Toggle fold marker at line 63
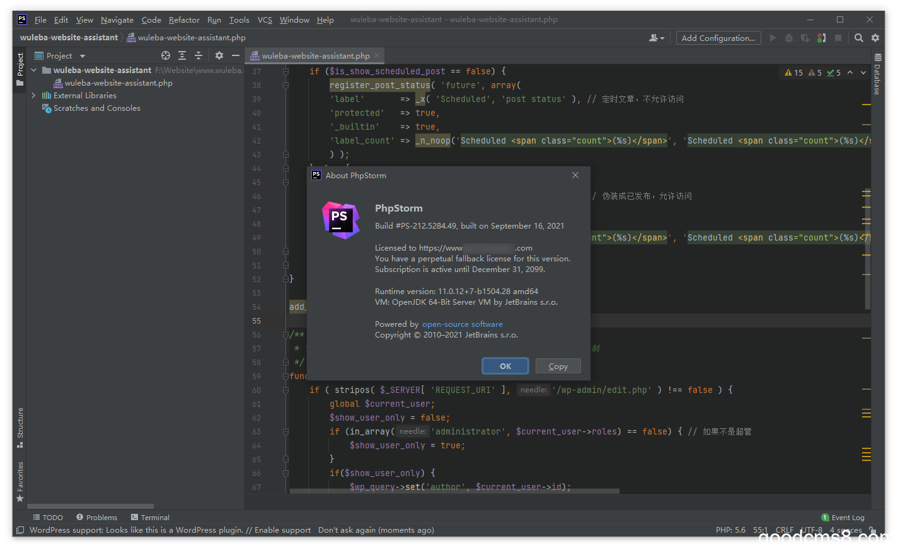 coord(285,431)
